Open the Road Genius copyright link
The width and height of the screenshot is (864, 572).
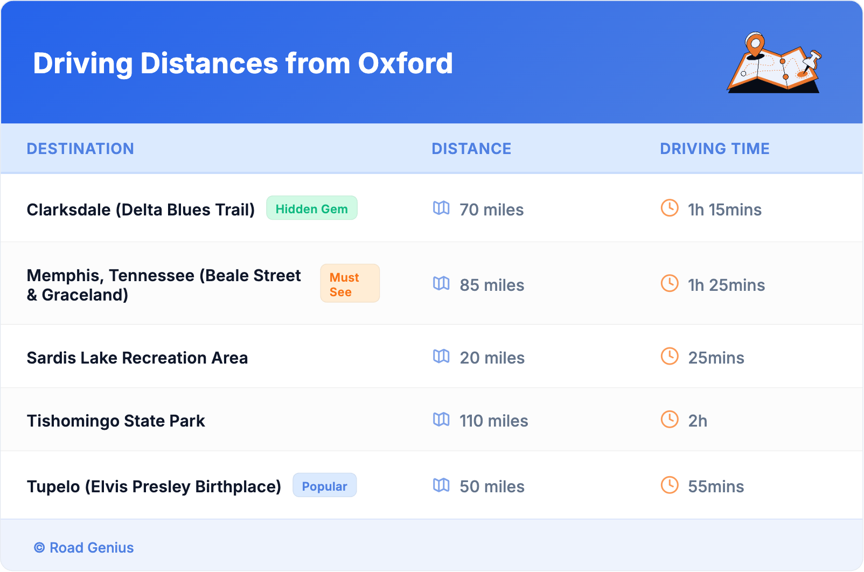click(x=84, y=548)
